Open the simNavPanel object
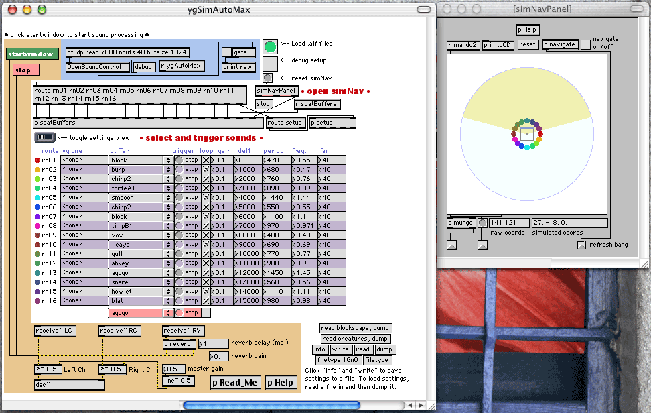651x413 pixels. (x=276, y=91)
